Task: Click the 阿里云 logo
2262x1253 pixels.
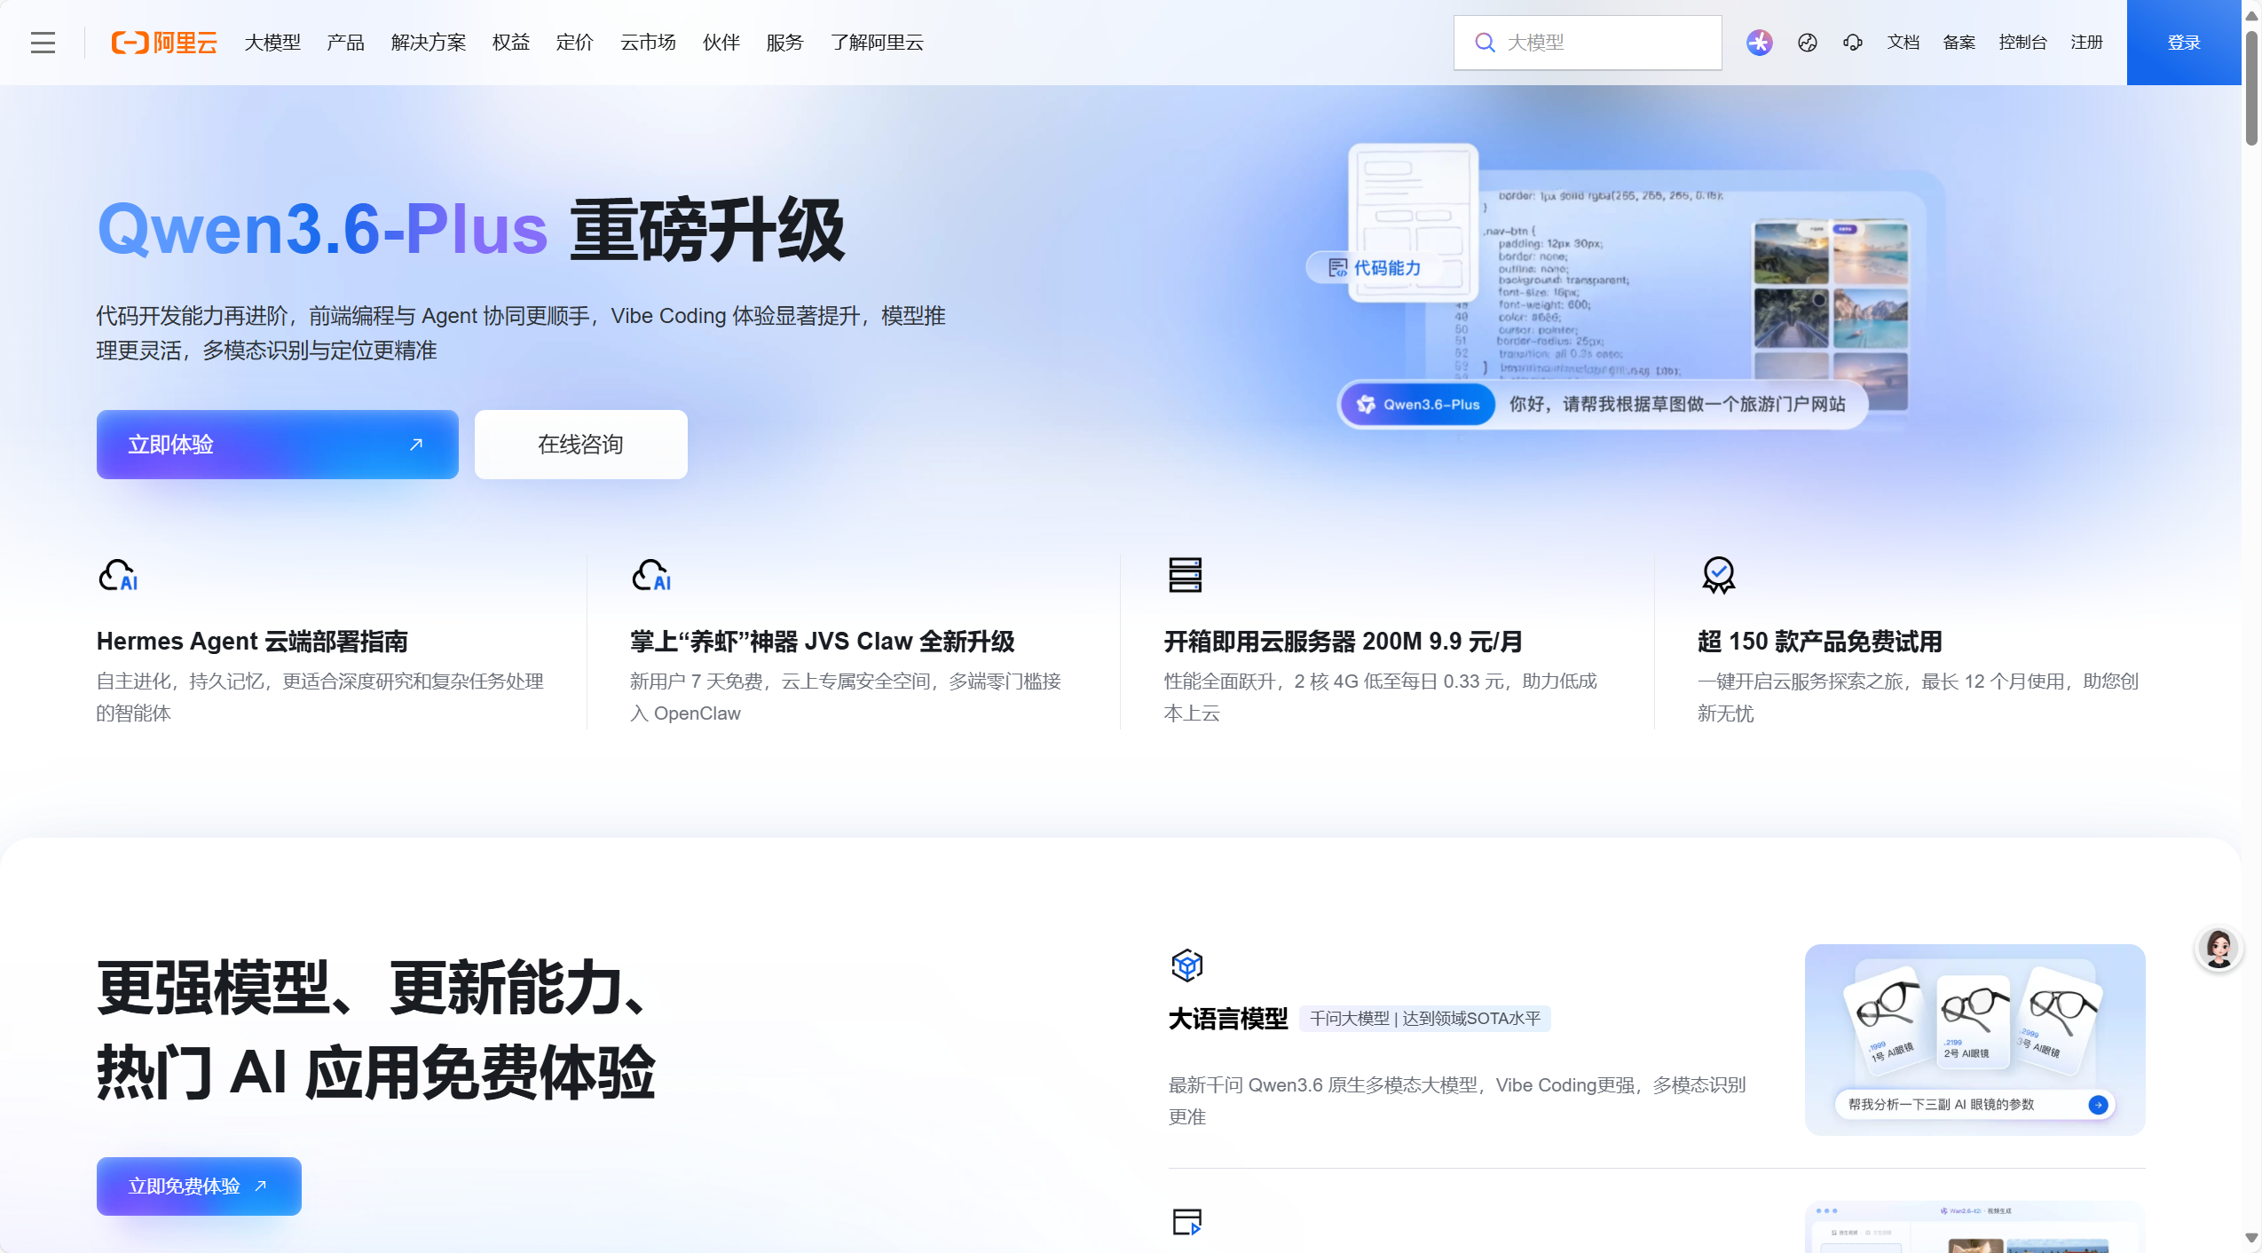Action: [164, 43]
